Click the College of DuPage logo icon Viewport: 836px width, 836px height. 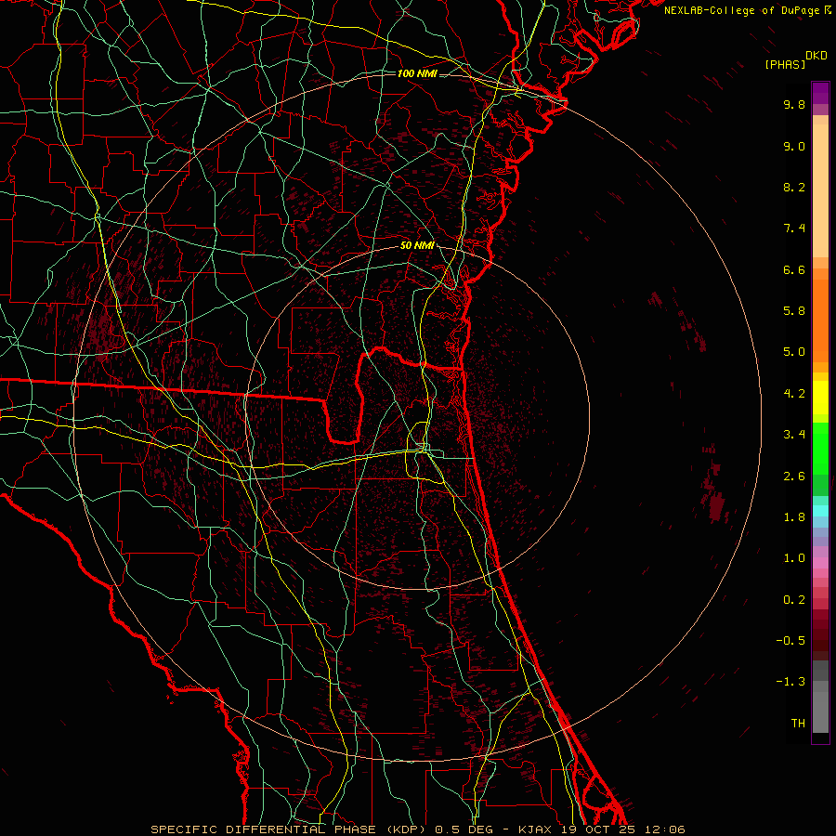829,9
